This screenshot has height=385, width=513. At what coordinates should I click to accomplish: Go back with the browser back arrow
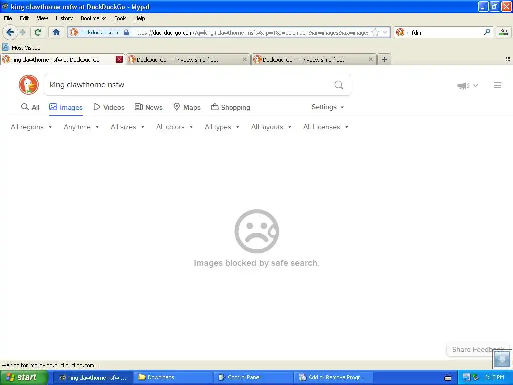[x=10, y=32]
